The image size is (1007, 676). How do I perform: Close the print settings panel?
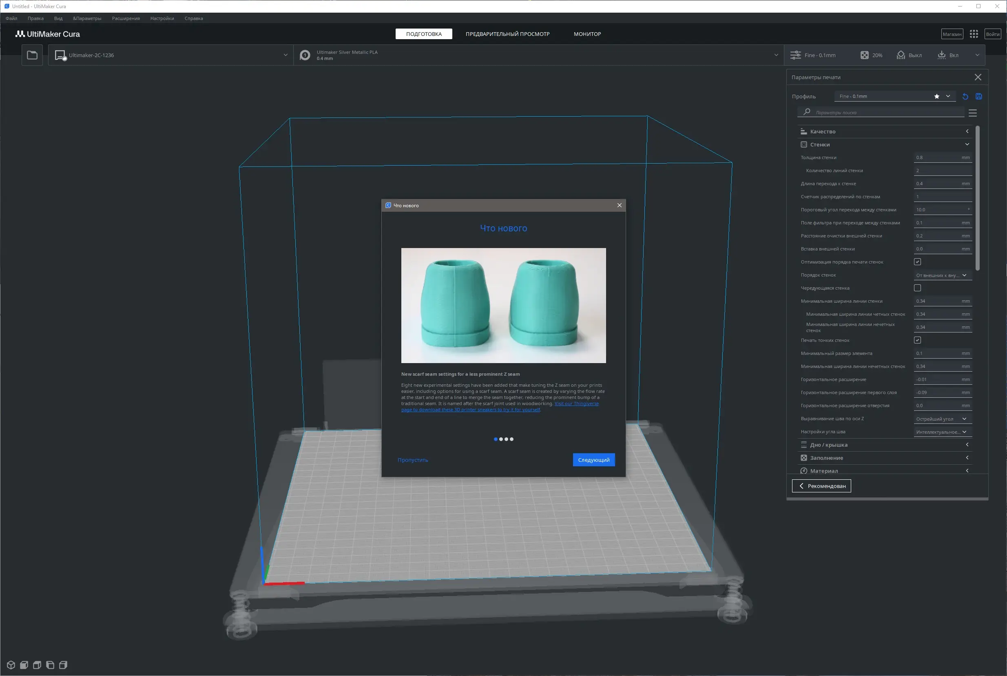[x=978, y=77]
